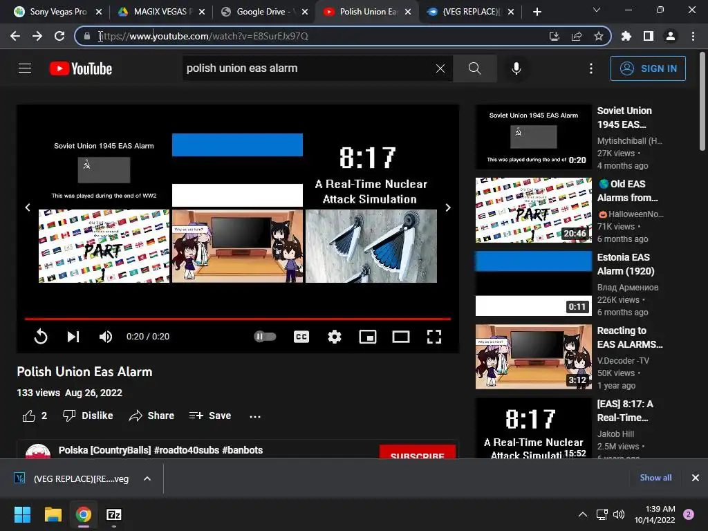Enable miniplayer mode
The image size is (708, 531).
(368, 337)
